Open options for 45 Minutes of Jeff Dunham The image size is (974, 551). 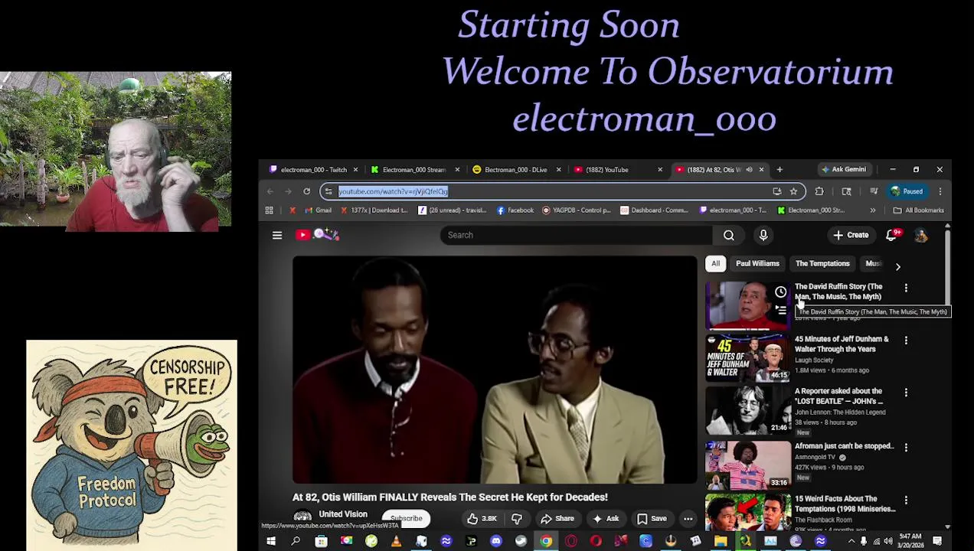(906, 341)
